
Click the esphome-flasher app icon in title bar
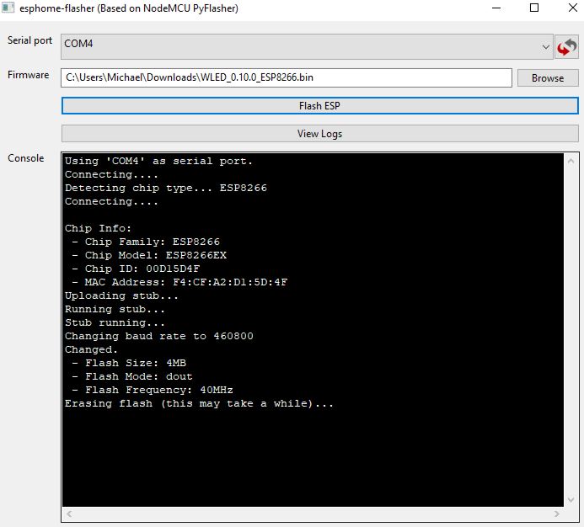[8, 8]
